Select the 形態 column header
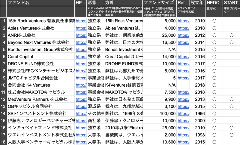Image resolution: width=240 pixels, height=145 pixels. coord(95,3)
